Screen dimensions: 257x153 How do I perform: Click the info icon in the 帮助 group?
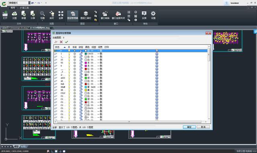point(136,20)
